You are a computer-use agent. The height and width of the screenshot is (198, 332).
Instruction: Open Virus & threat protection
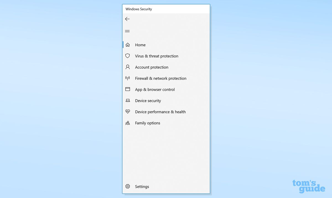[156, 56]
